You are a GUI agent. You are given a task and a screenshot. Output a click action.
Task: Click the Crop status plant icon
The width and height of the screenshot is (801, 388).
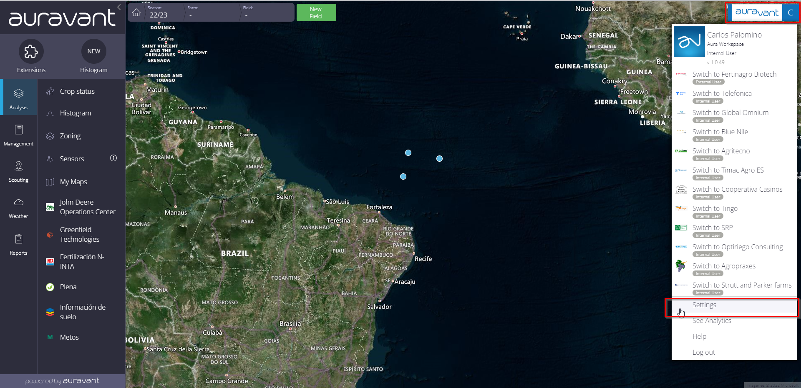tap(50, 91)
